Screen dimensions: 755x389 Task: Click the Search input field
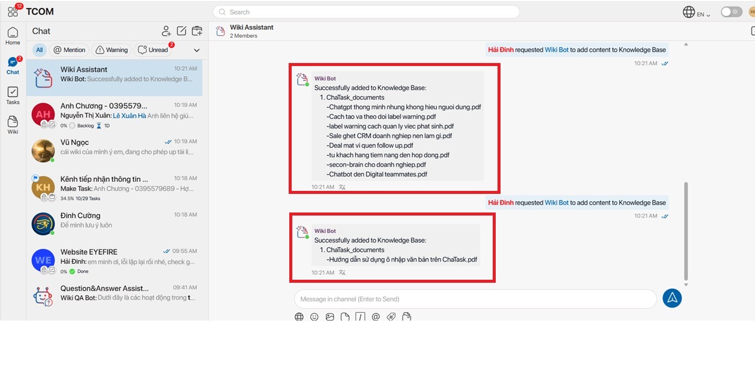click(x=366, y=12)
